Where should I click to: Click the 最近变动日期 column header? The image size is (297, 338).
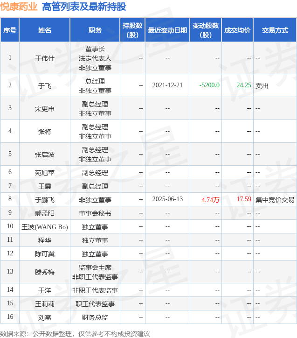pyautogui.click(x=167, y=30)
